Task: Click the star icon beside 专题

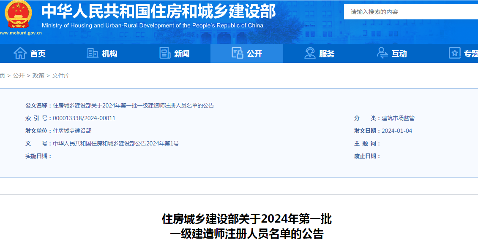Action: 455,53
